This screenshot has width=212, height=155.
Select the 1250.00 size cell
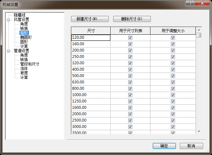(91, 101)
